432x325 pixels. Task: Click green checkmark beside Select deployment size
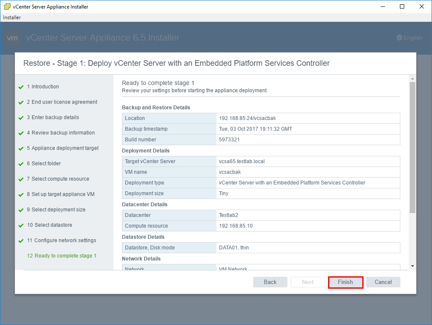point(21,211)
